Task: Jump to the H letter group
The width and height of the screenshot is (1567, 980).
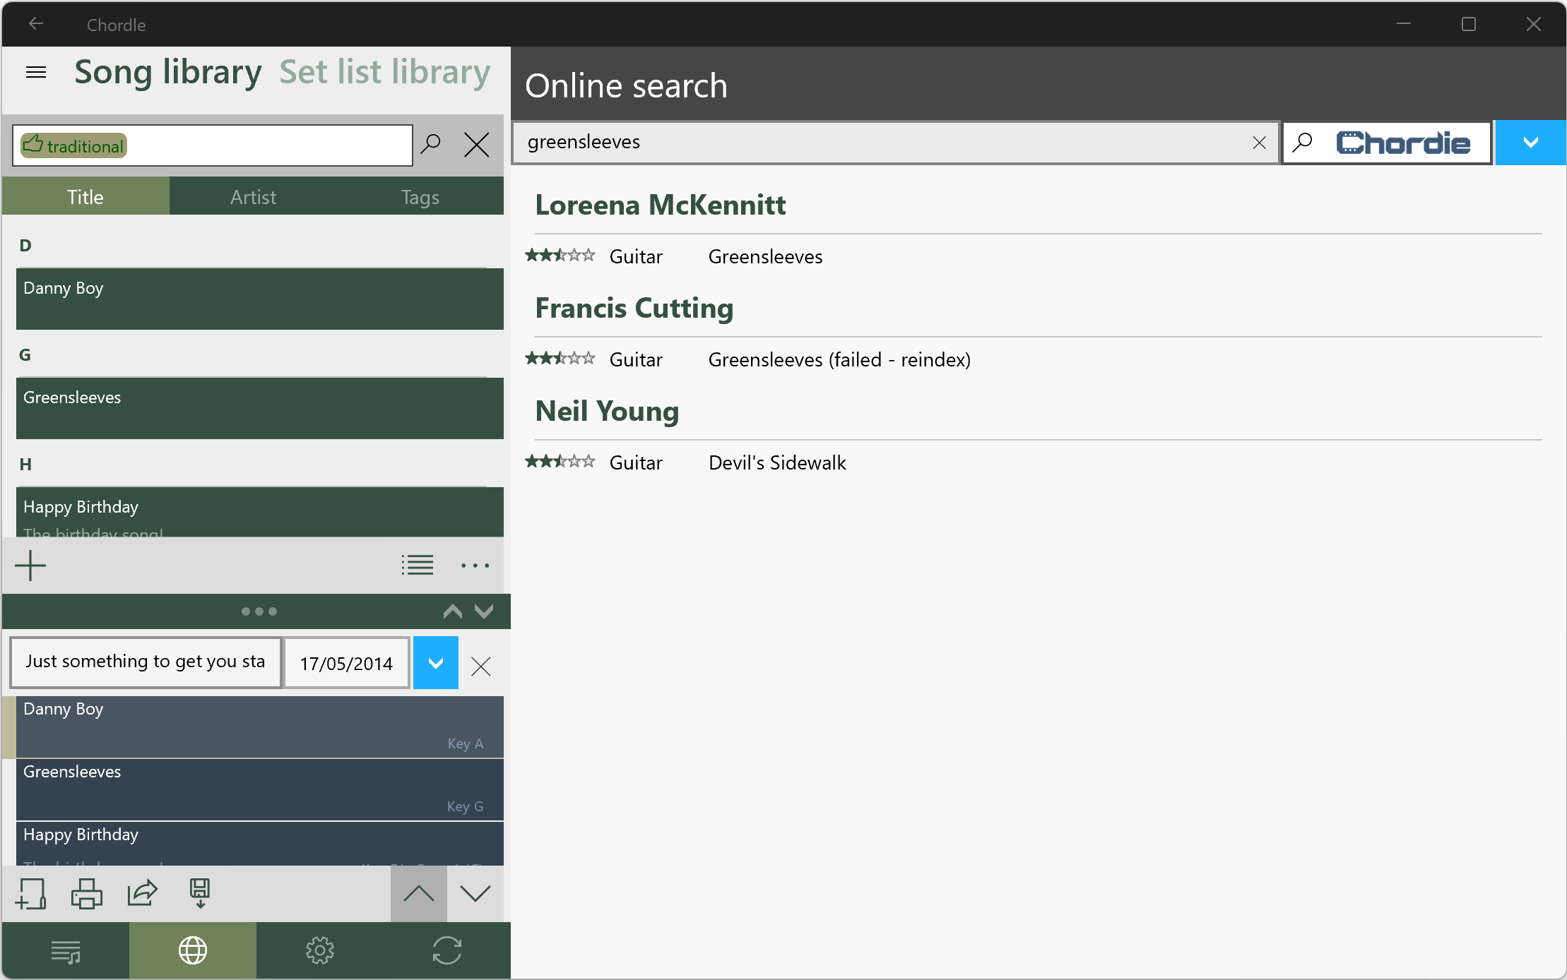Action: click(25, 465)
